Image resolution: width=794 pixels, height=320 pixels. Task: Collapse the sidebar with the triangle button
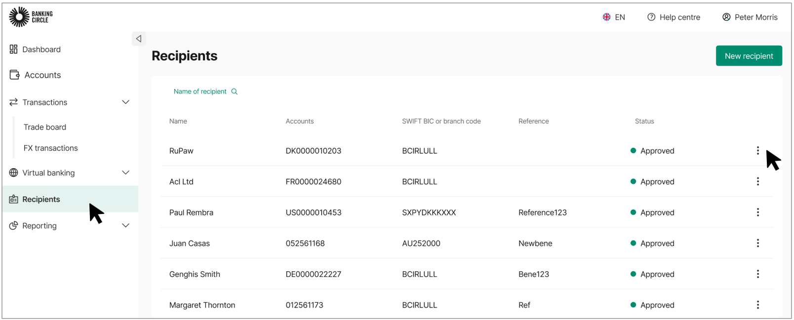139,38
